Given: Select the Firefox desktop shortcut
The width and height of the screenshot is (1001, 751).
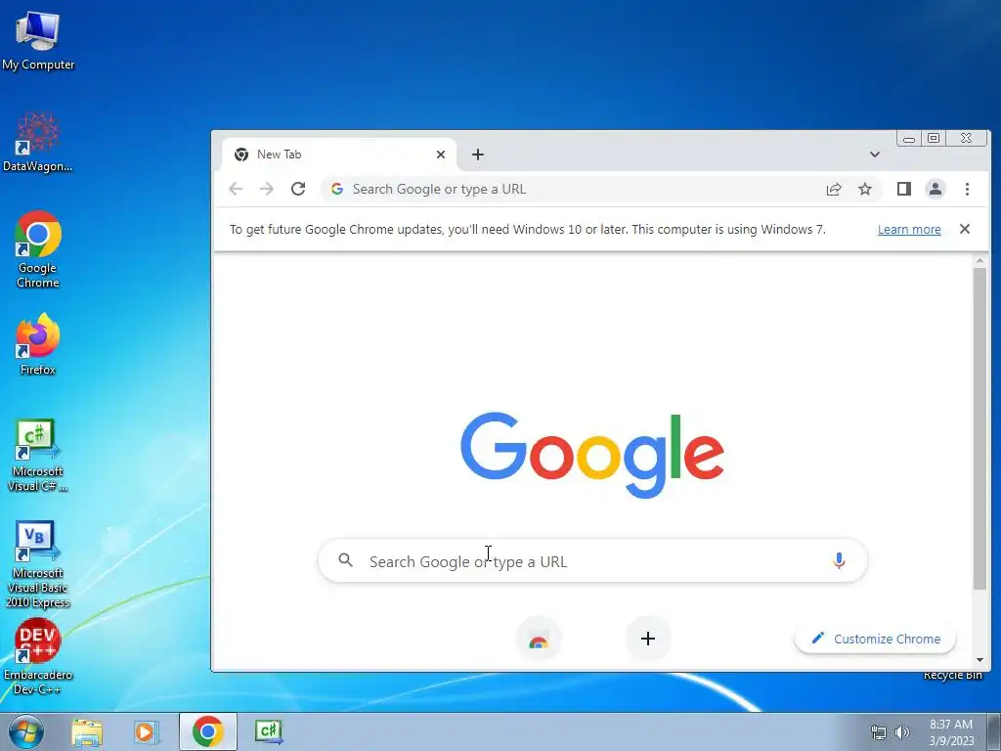Looking at the screenshot, I should point(38,343).
